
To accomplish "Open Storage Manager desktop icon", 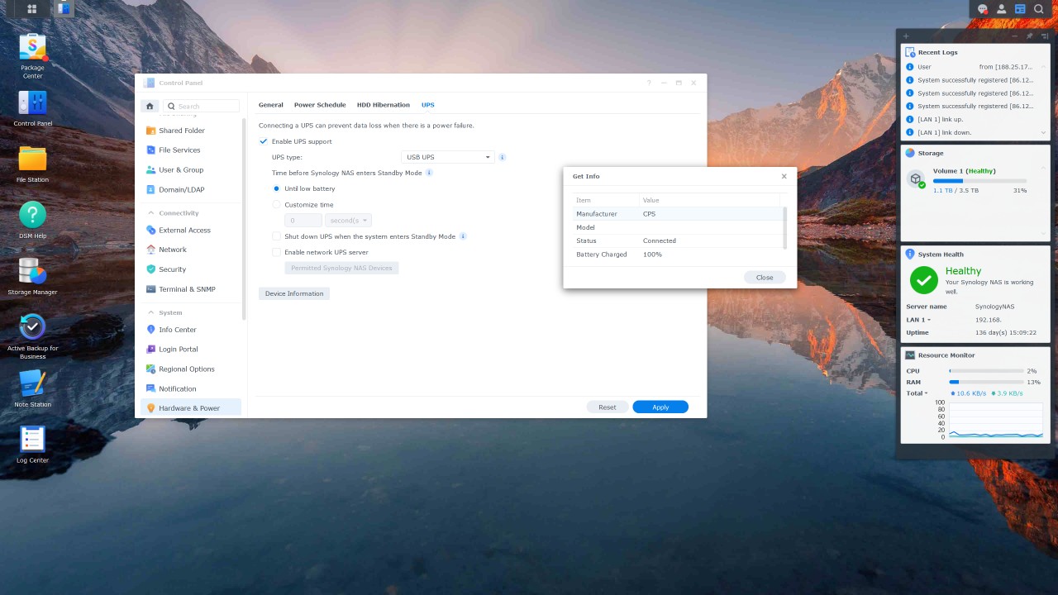I will [x=32, y=272].
